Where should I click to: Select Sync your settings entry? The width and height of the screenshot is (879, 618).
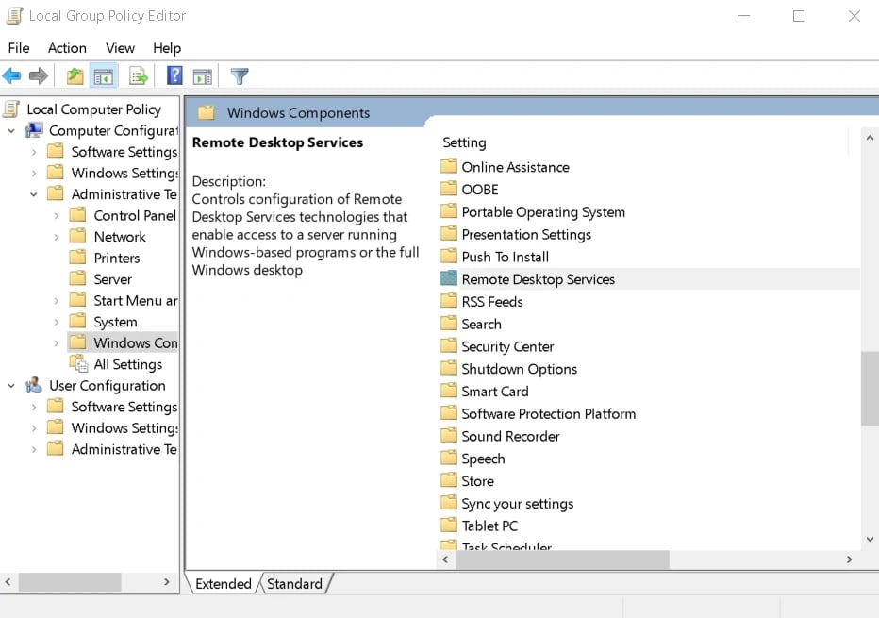[517, 504]
